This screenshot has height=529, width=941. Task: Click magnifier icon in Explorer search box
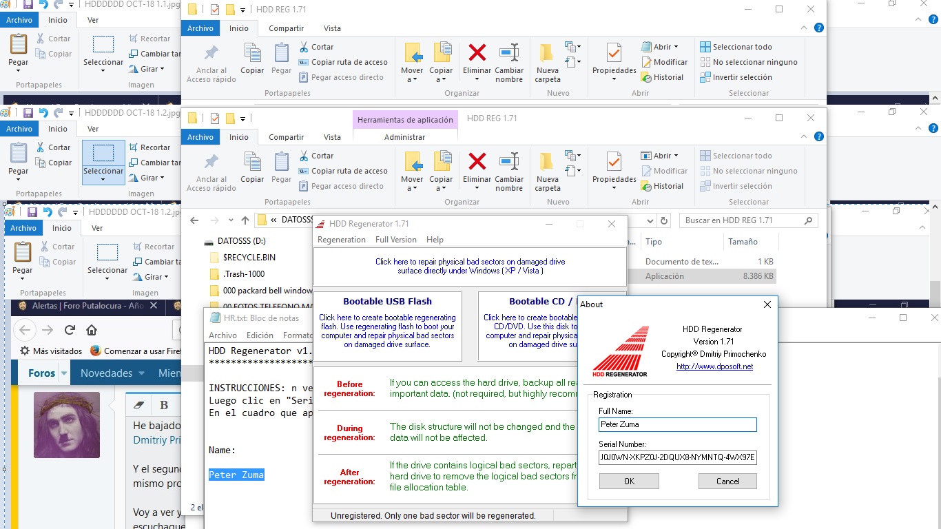[x=809, y=221]
